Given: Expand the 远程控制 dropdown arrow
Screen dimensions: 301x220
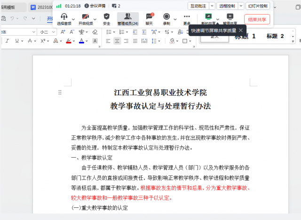Looking at the screenshot, I should (241, 6).
